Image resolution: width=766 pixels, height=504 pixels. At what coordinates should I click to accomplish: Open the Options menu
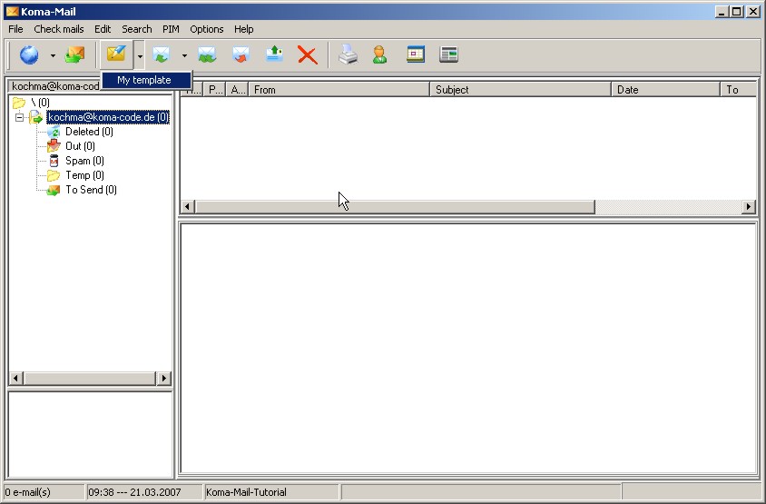207,29
